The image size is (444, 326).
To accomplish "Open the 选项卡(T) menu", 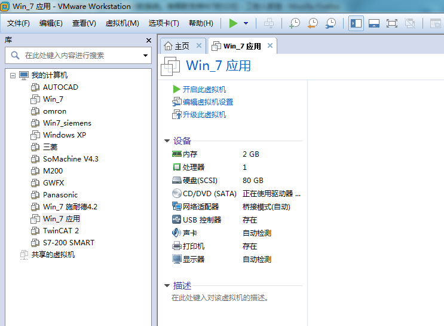I will point(163,23).
